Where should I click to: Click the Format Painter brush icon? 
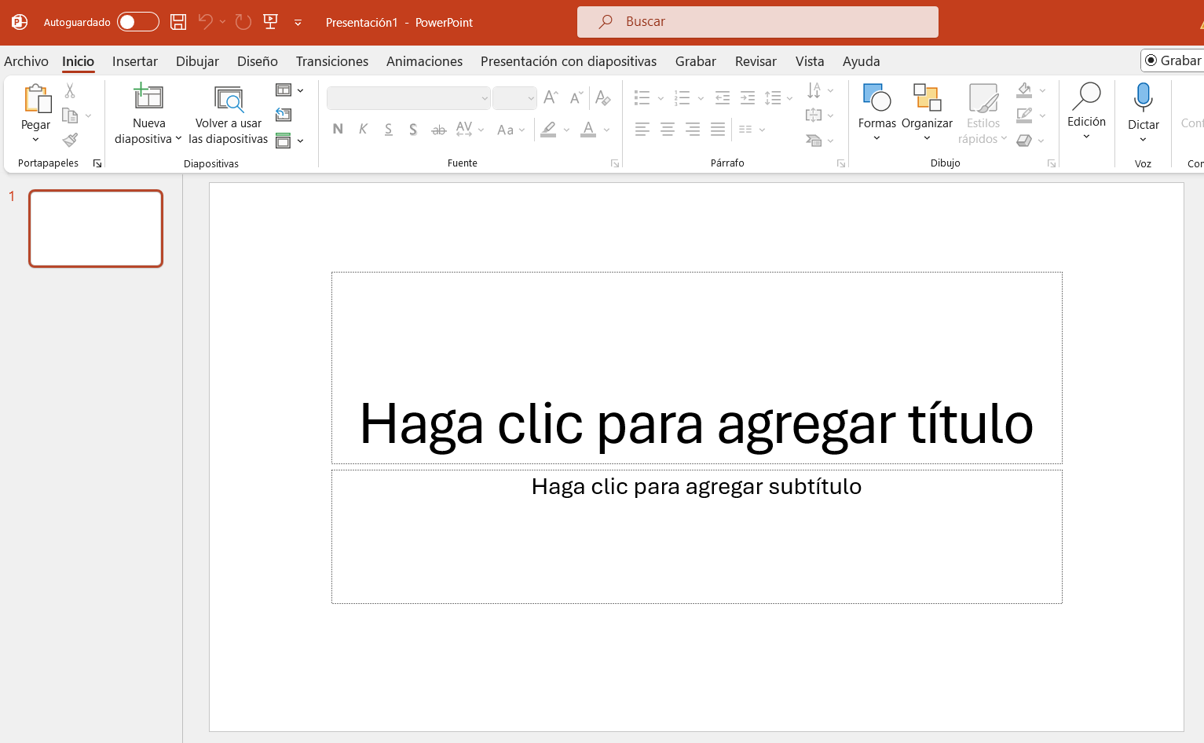click(70, 140)
